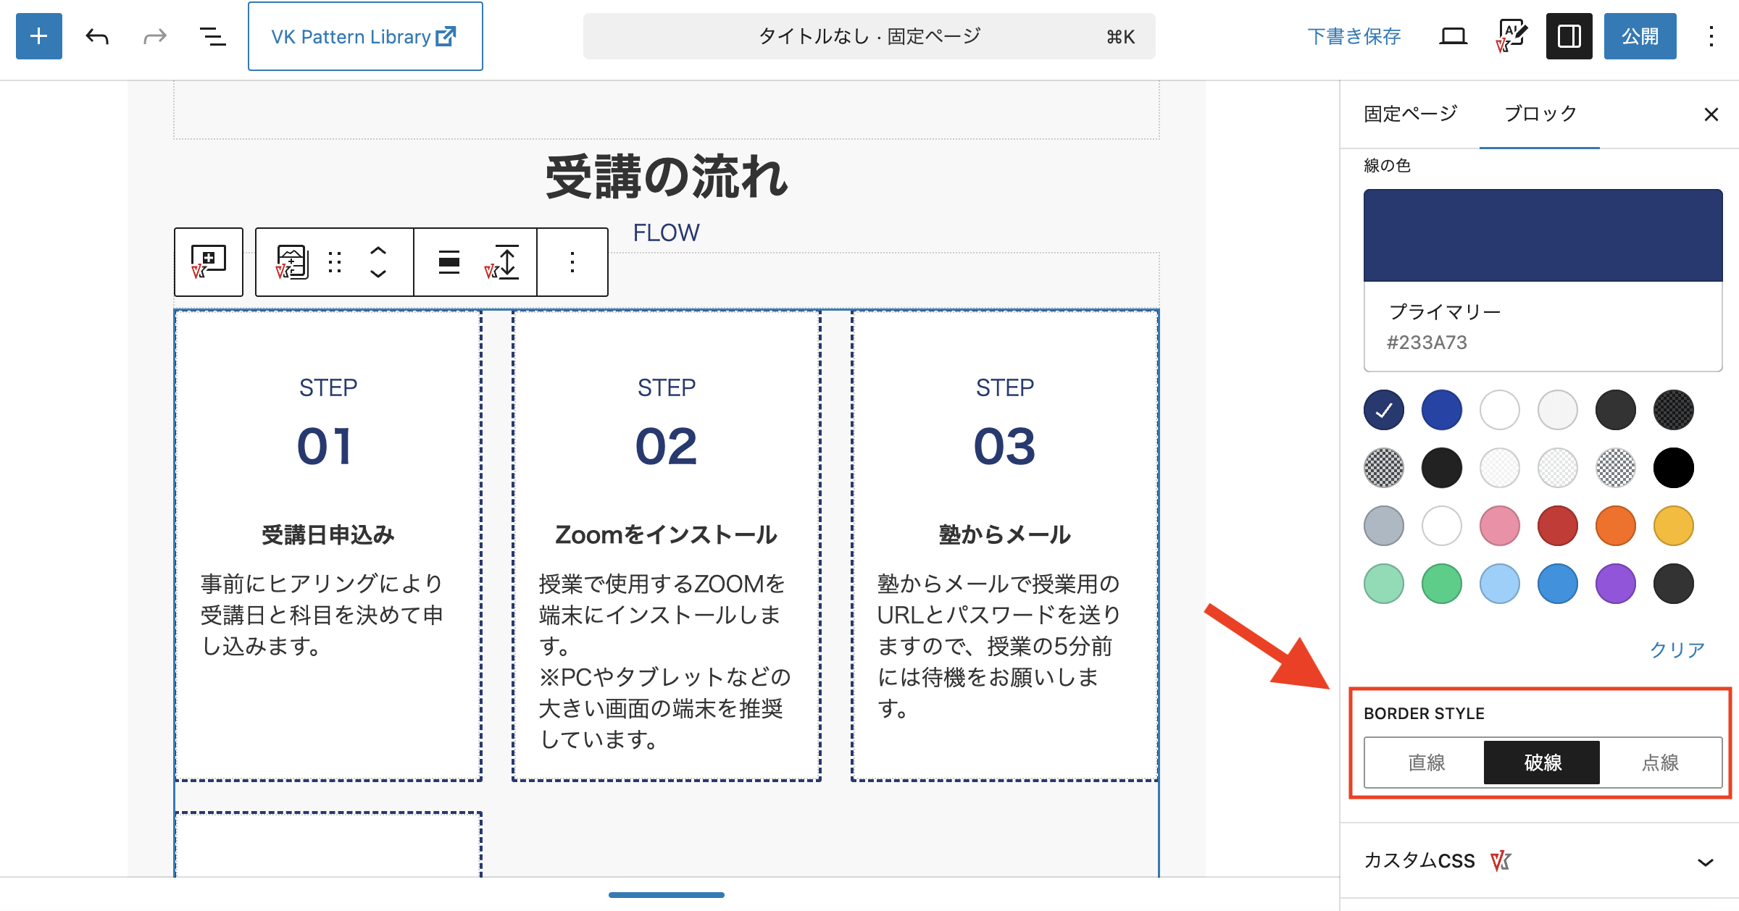The height and width of the screenshot is (911, 1739).
Task: Select the STEP 02 card
Action: coord(667,546)
